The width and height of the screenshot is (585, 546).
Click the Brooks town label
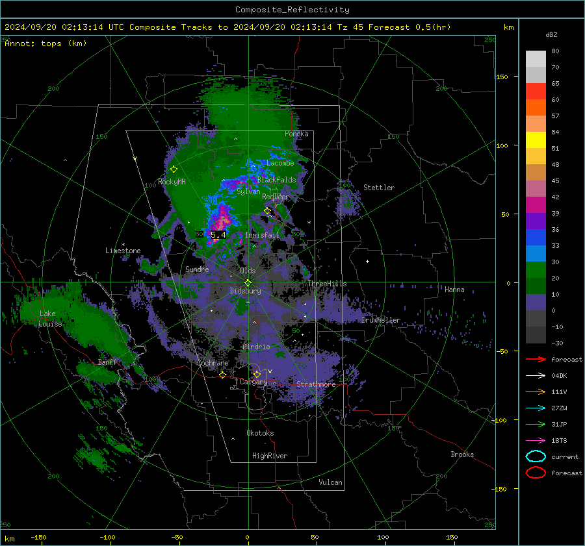point(462,454)
